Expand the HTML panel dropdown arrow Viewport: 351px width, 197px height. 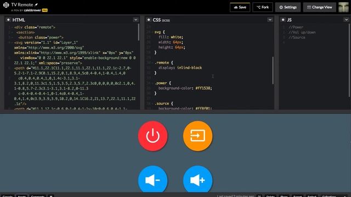tap(135, 20)
